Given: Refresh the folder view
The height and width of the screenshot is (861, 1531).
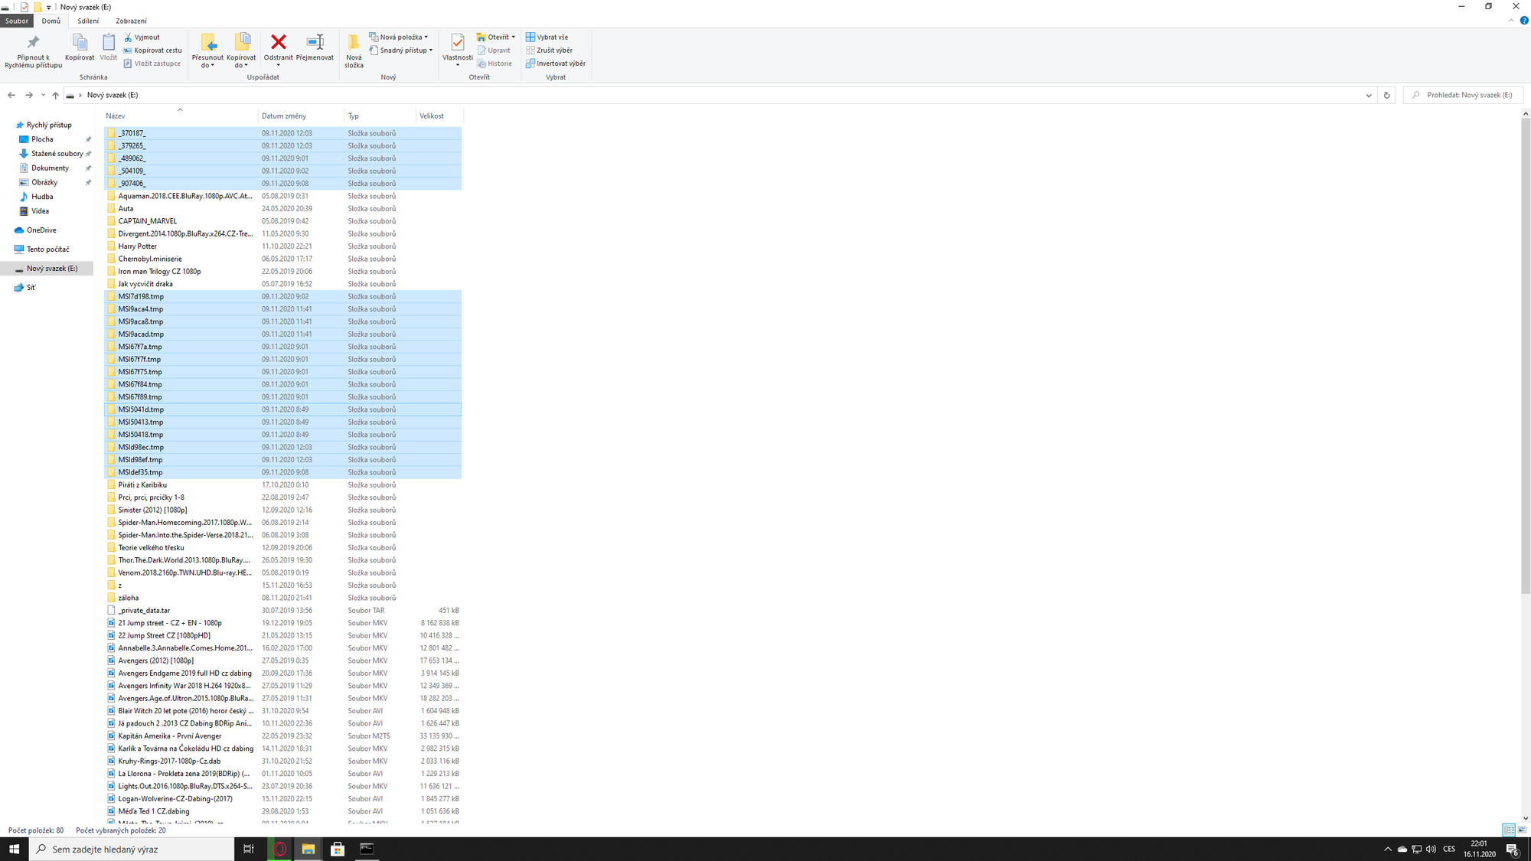Looking at the screenshot, I should pyautogui.click(x=1386, y=95).
